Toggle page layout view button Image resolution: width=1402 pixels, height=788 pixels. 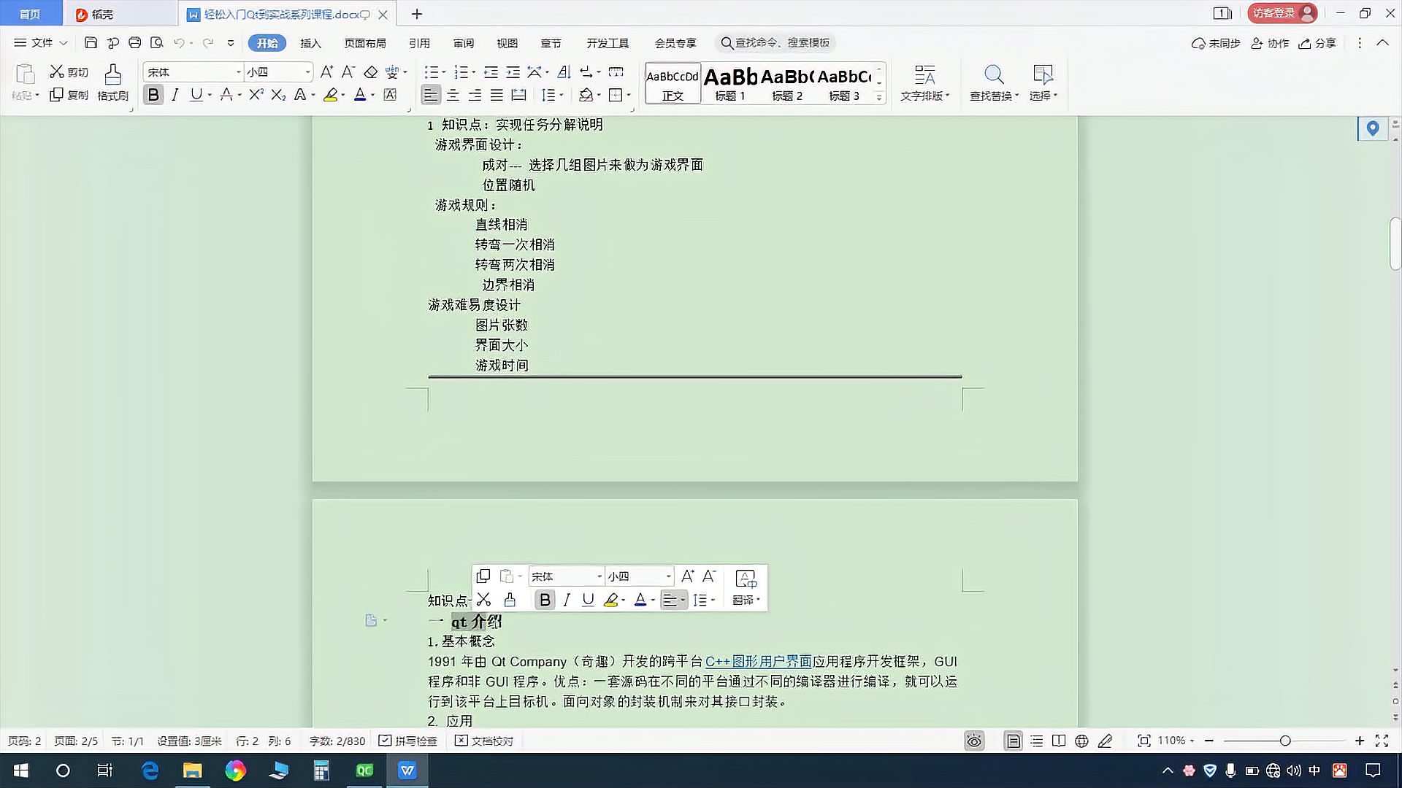pyautogui.click(x=1014, y=741)
